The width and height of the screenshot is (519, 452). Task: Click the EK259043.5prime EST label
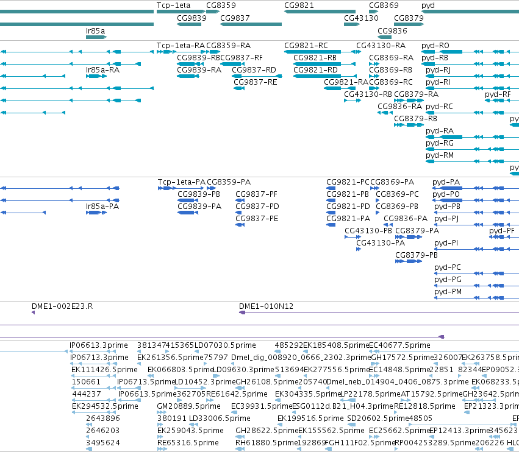(190, 431)
